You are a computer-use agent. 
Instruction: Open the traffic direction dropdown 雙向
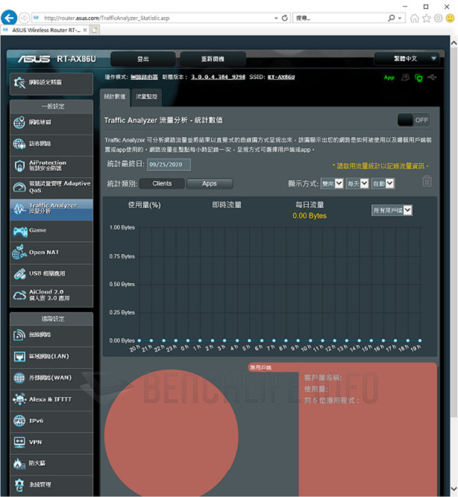tap(332, 183)
